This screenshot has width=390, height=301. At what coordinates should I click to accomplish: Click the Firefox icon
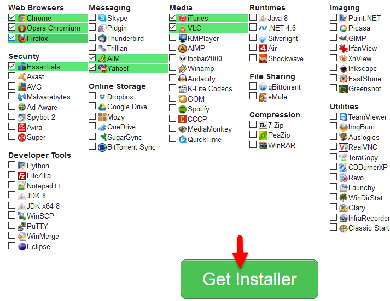coord(22,38)
